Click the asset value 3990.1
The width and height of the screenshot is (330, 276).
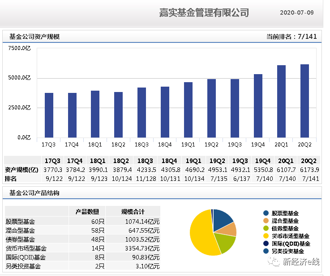[98, 170]
